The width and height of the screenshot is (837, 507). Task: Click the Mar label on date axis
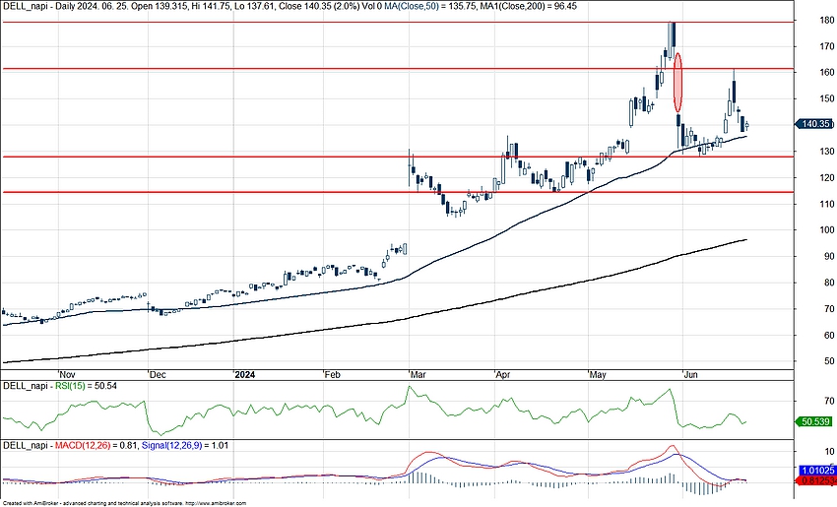point(418,375)
